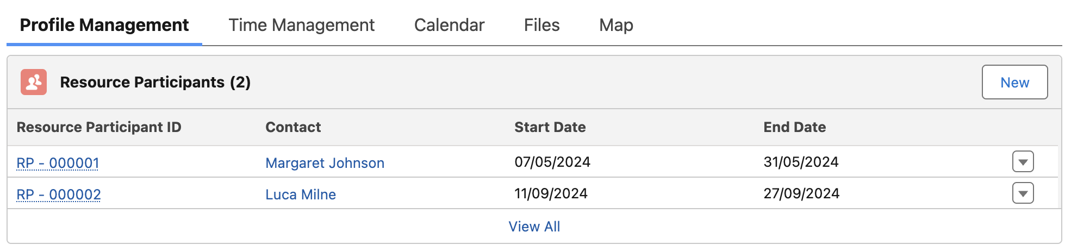This screenshot has height=251, width=1071.
Task: Switch to the Time Management tab
Action: pyautogui.click(x=301, y=25)
